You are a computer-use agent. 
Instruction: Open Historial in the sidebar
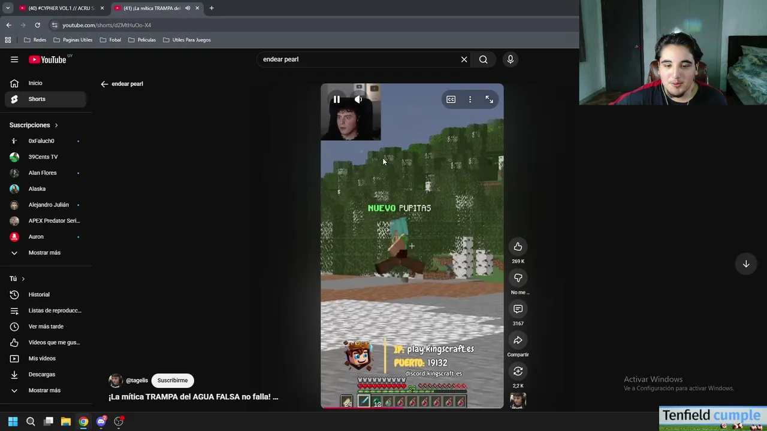(x=46, y=295)
